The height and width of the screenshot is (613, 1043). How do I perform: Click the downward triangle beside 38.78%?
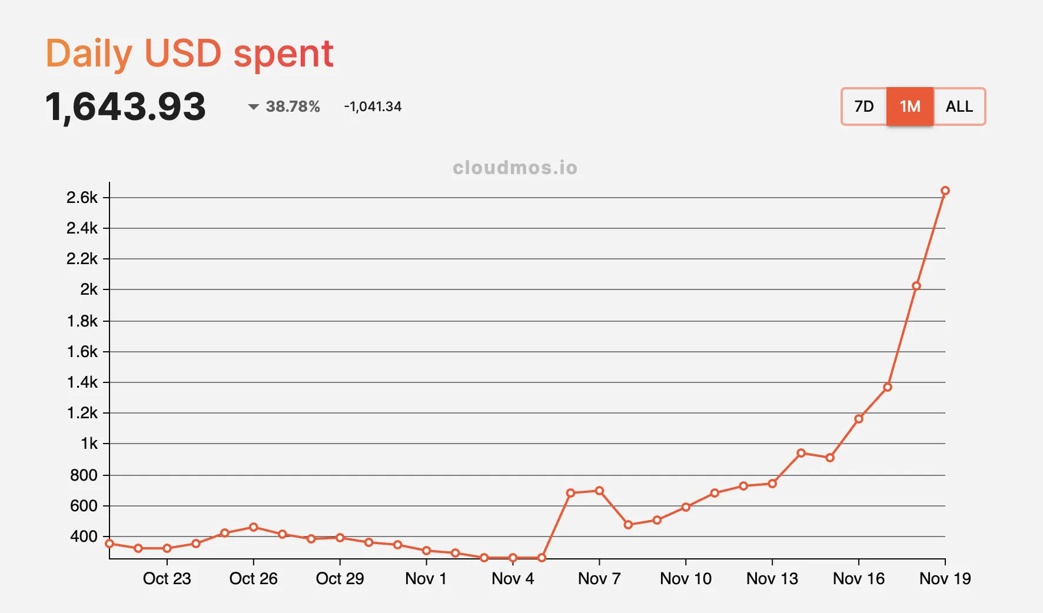point(254,107)
